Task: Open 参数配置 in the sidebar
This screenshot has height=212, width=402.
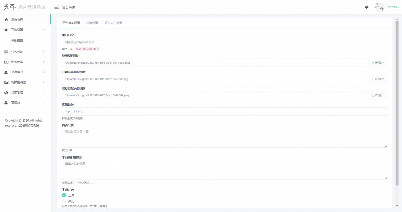Action: pyautogui.click(x=17, y=41)
